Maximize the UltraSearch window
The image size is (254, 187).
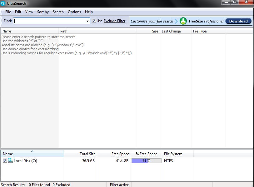point(235,2)
